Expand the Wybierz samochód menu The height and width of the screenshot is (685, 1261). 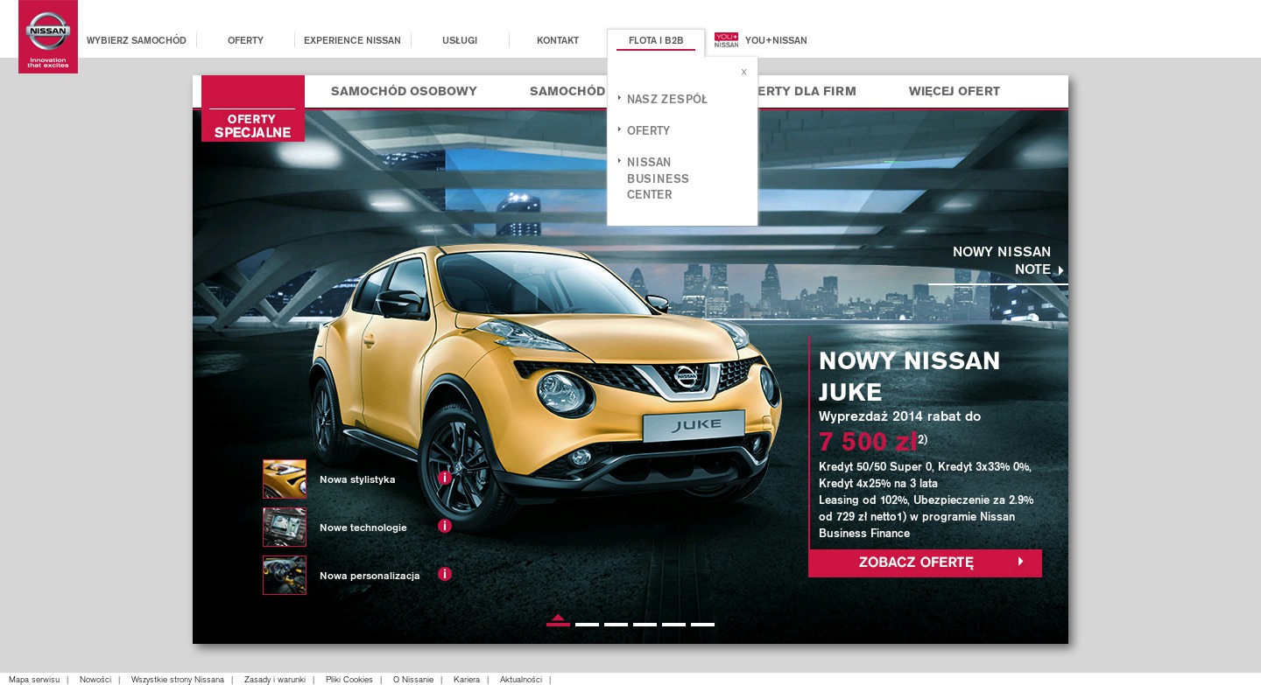137,40
